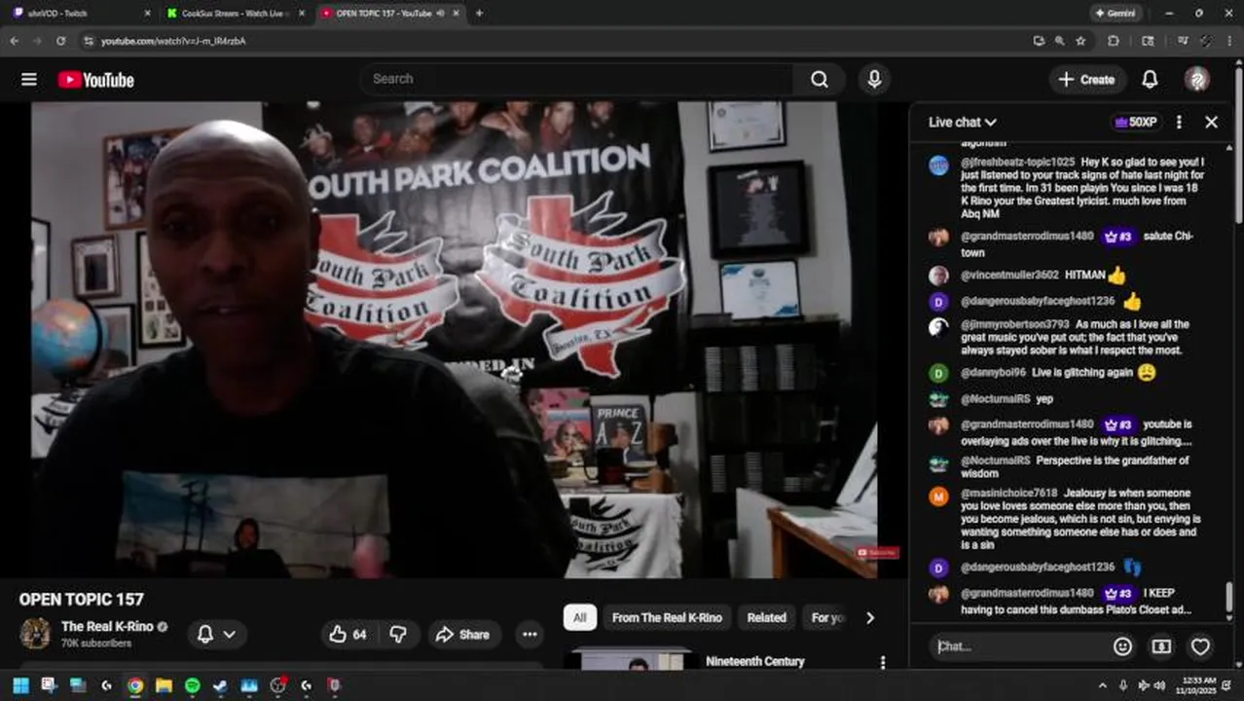Open the browser extensions puzzle icon
Screen dimensions: 1244x701
point(1114,41)
